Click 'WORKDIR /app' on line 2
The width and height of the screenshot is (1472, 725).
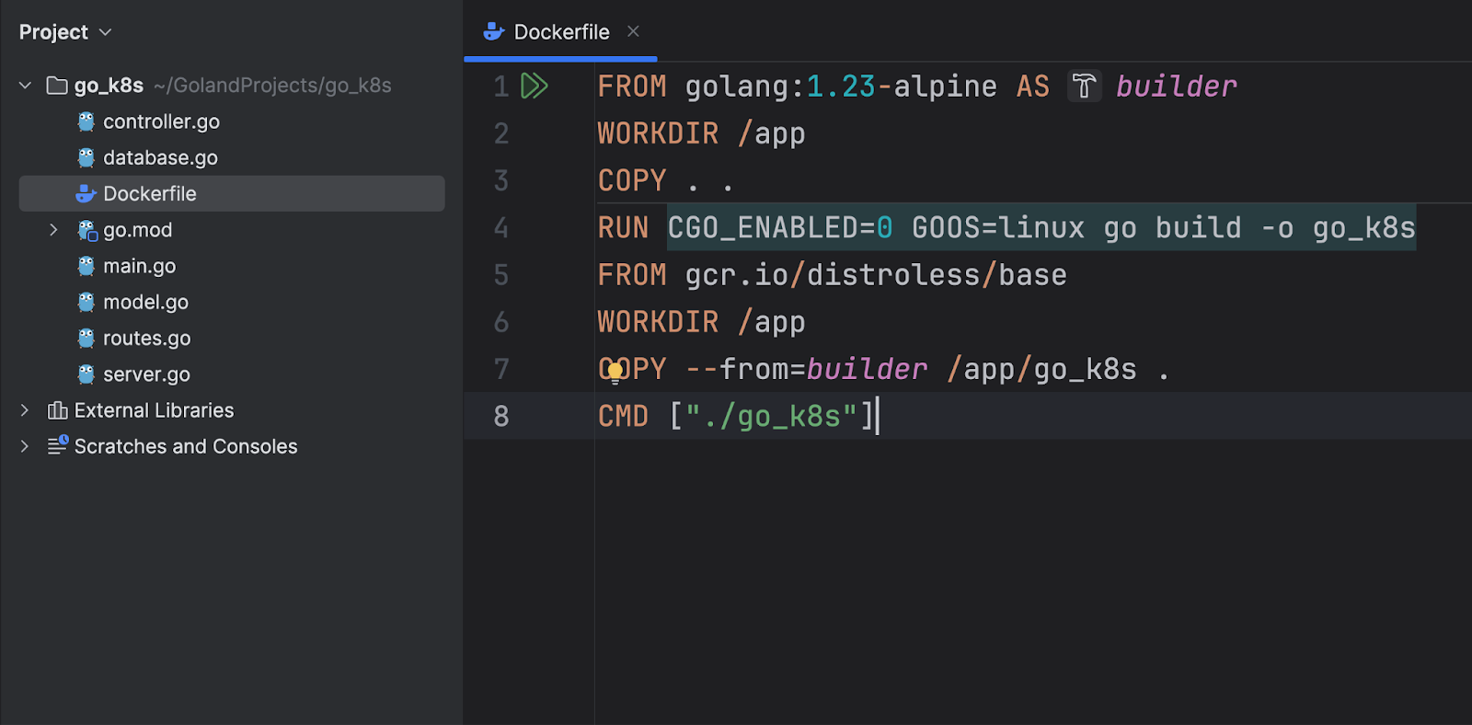pos(701,133)
